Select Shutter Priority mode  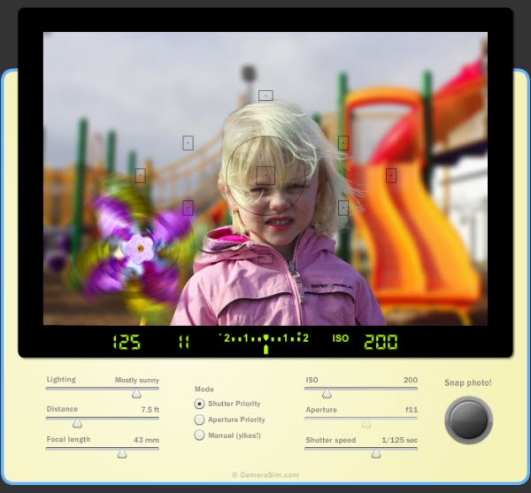[x=199, y=404]
